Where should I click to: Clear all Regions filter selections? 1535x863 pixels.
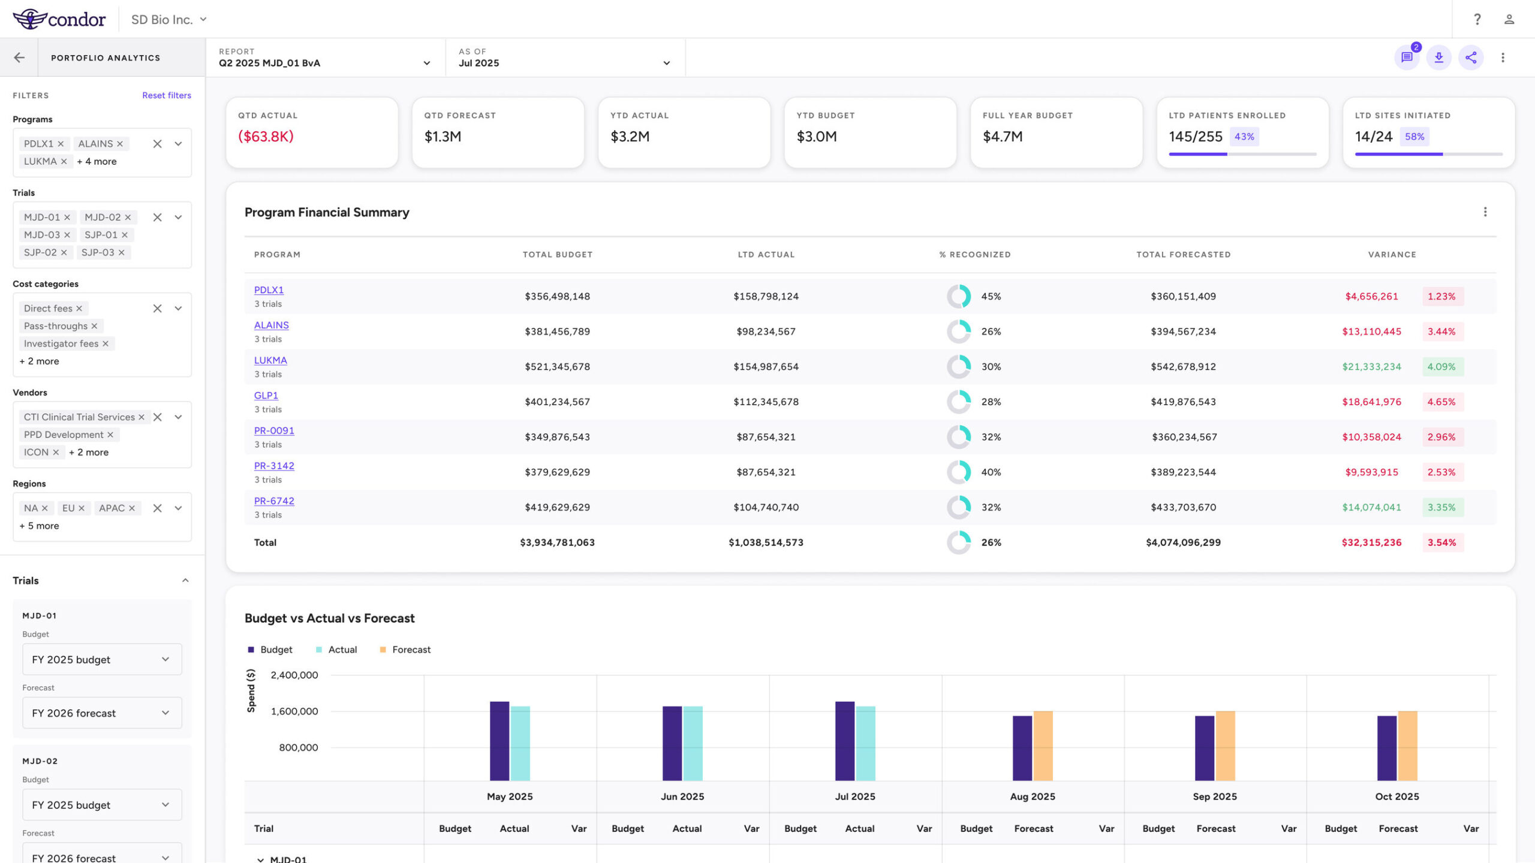pos(157,508)
